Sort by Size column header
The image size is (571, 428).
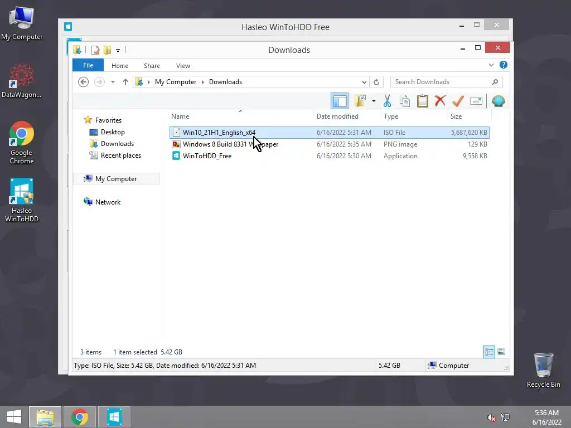[x=469, y=116]
